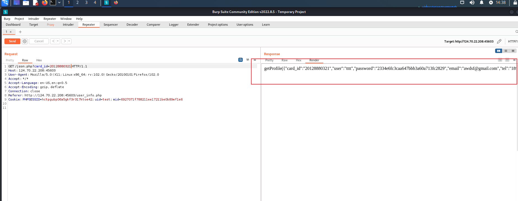Select side-by-side layout view
Image resolution: width=518 pixels, height=201 pixels.
pos(499,51)
